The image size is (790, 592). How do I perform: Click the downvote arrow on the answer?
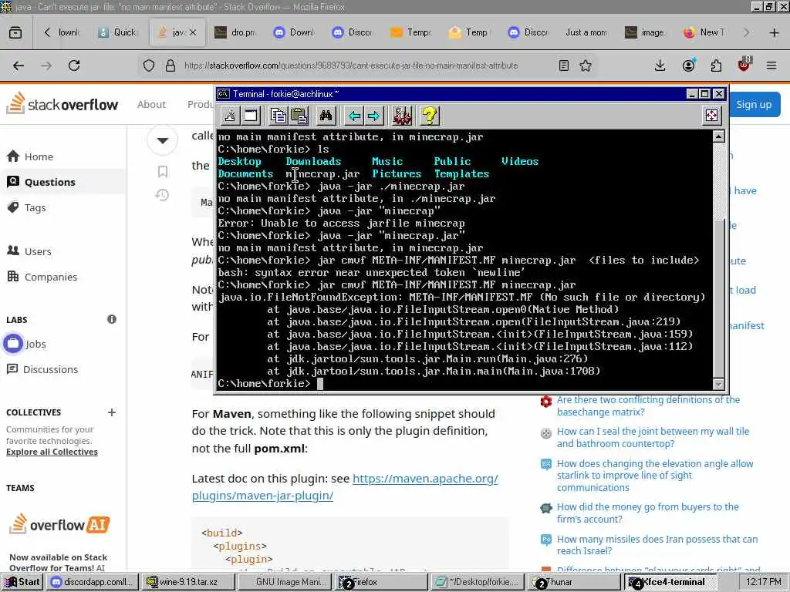coord(162,140)
